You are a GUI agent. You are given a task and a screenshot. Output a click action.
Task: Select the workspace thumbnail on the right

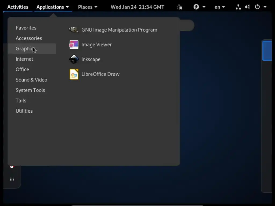tap(267, 51)
